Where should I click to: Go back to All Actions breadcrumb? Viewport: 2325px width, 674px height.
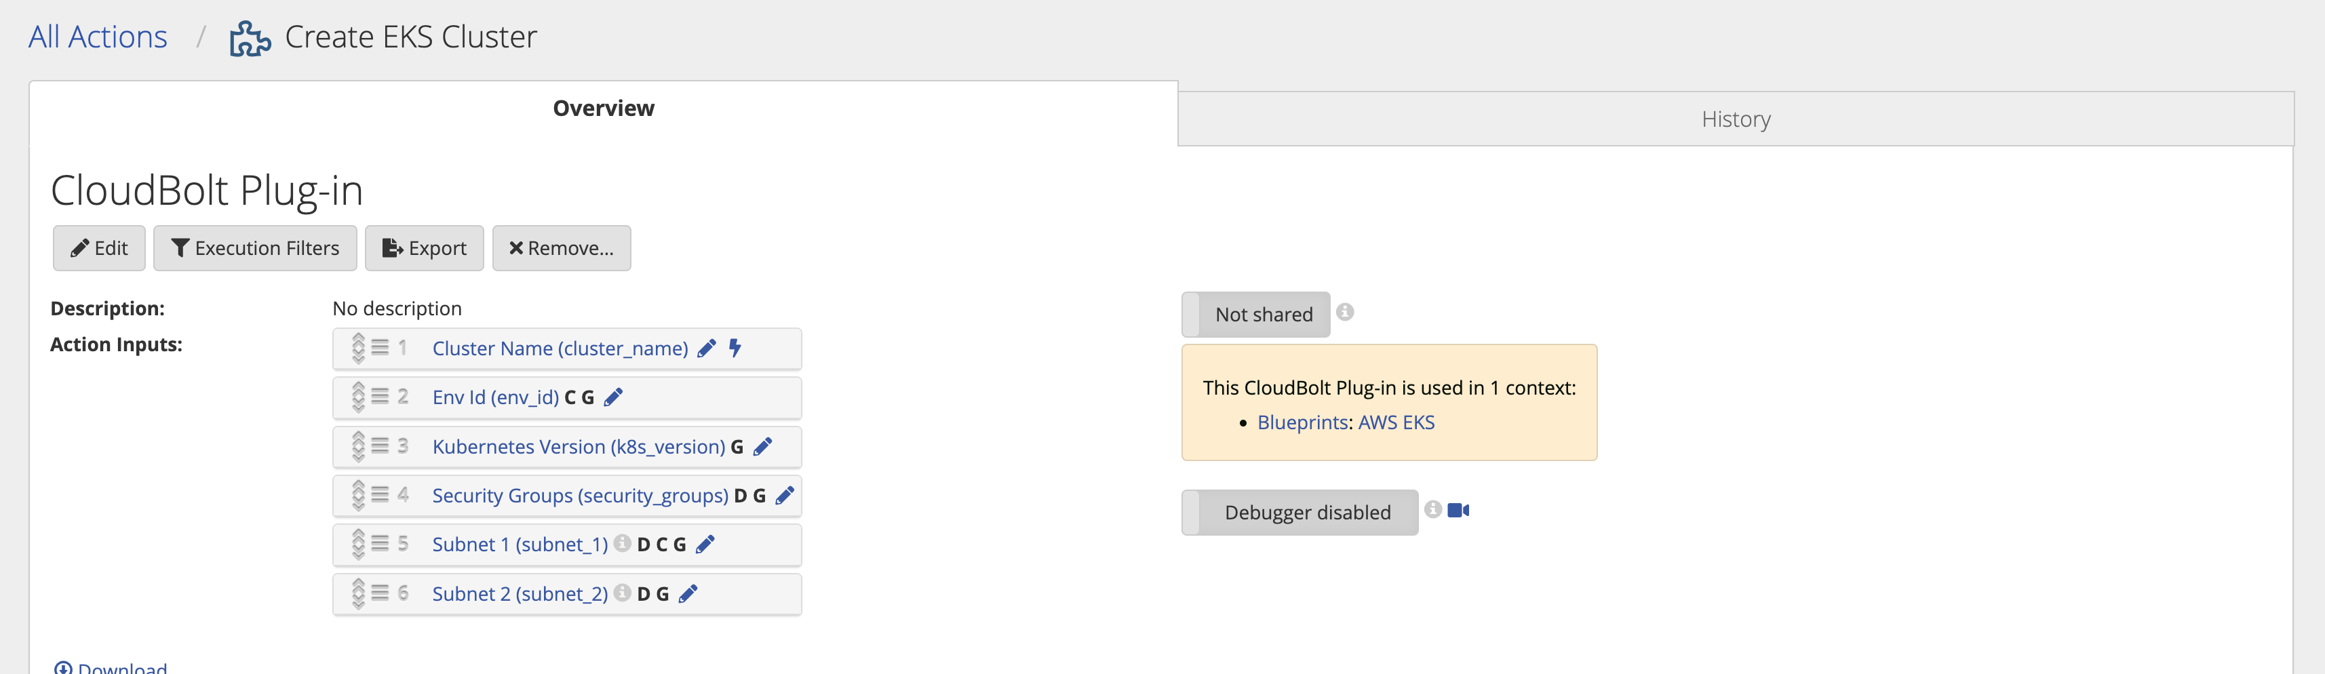98,37
